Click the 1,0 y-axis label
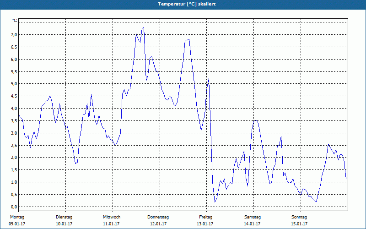Viewport: 366px width, 229px height. coord(14,182)
